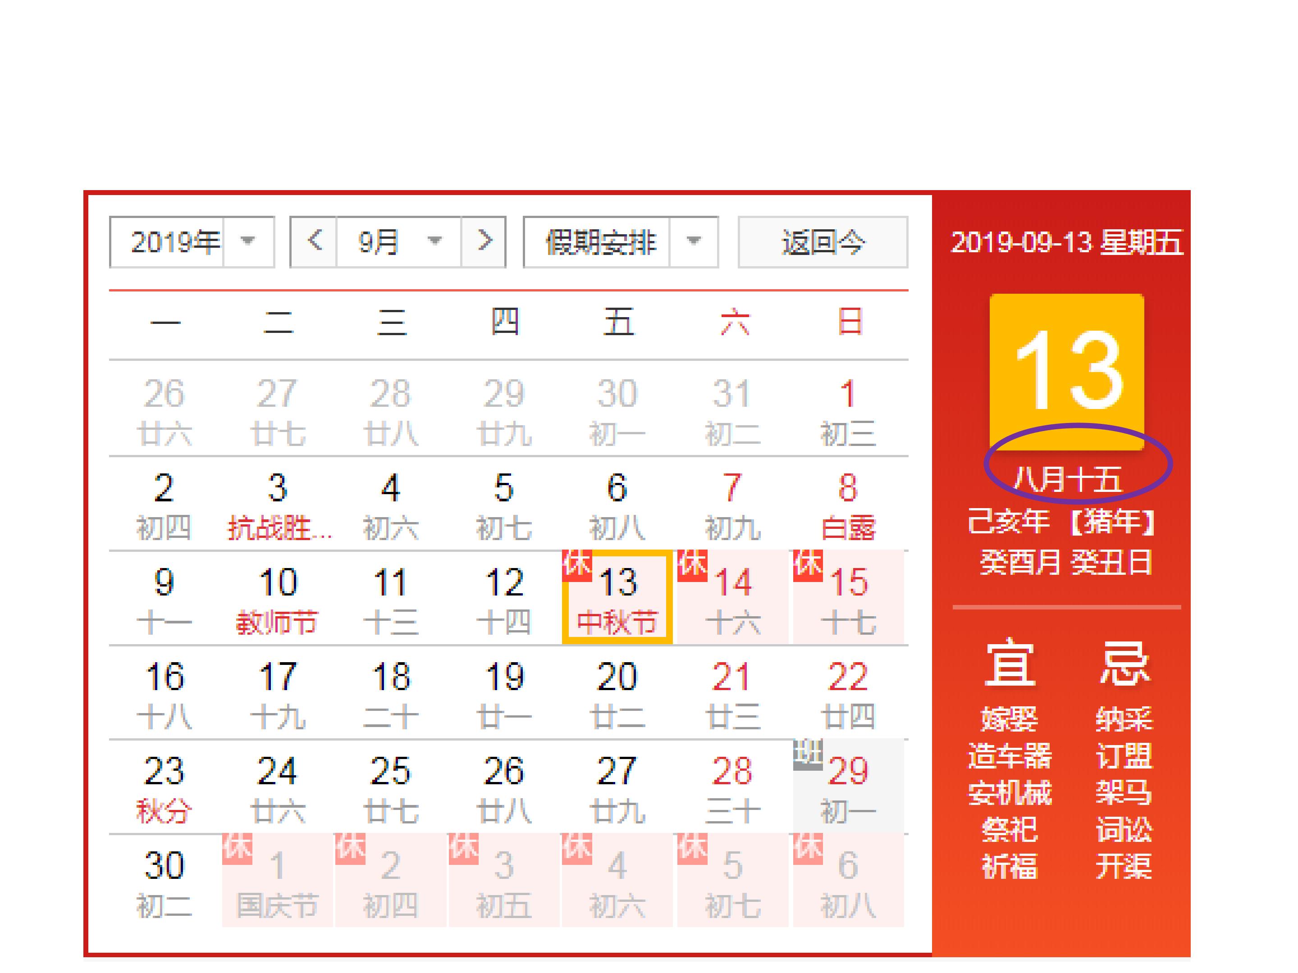Open the 假期安排 holiday dropdown
This screenshot has width=1298, height=973.
coord(621,241)
